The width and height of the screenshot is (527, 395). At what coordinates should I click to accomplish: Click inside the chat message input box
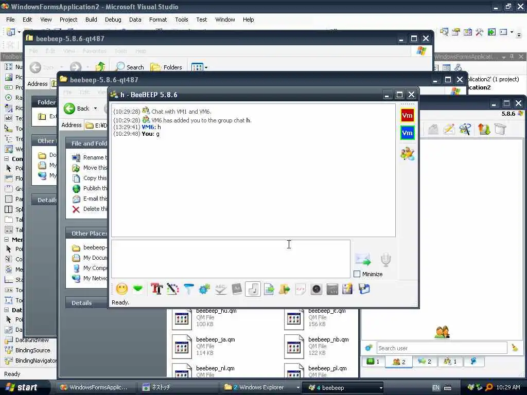[231, 259]
